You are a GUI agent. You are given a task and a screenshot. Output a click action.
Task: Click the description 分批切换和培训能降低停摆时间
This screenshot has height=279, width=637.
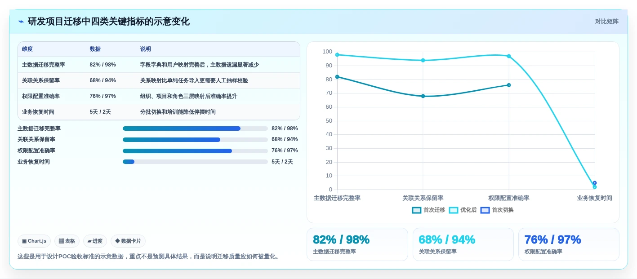(178, 112)
